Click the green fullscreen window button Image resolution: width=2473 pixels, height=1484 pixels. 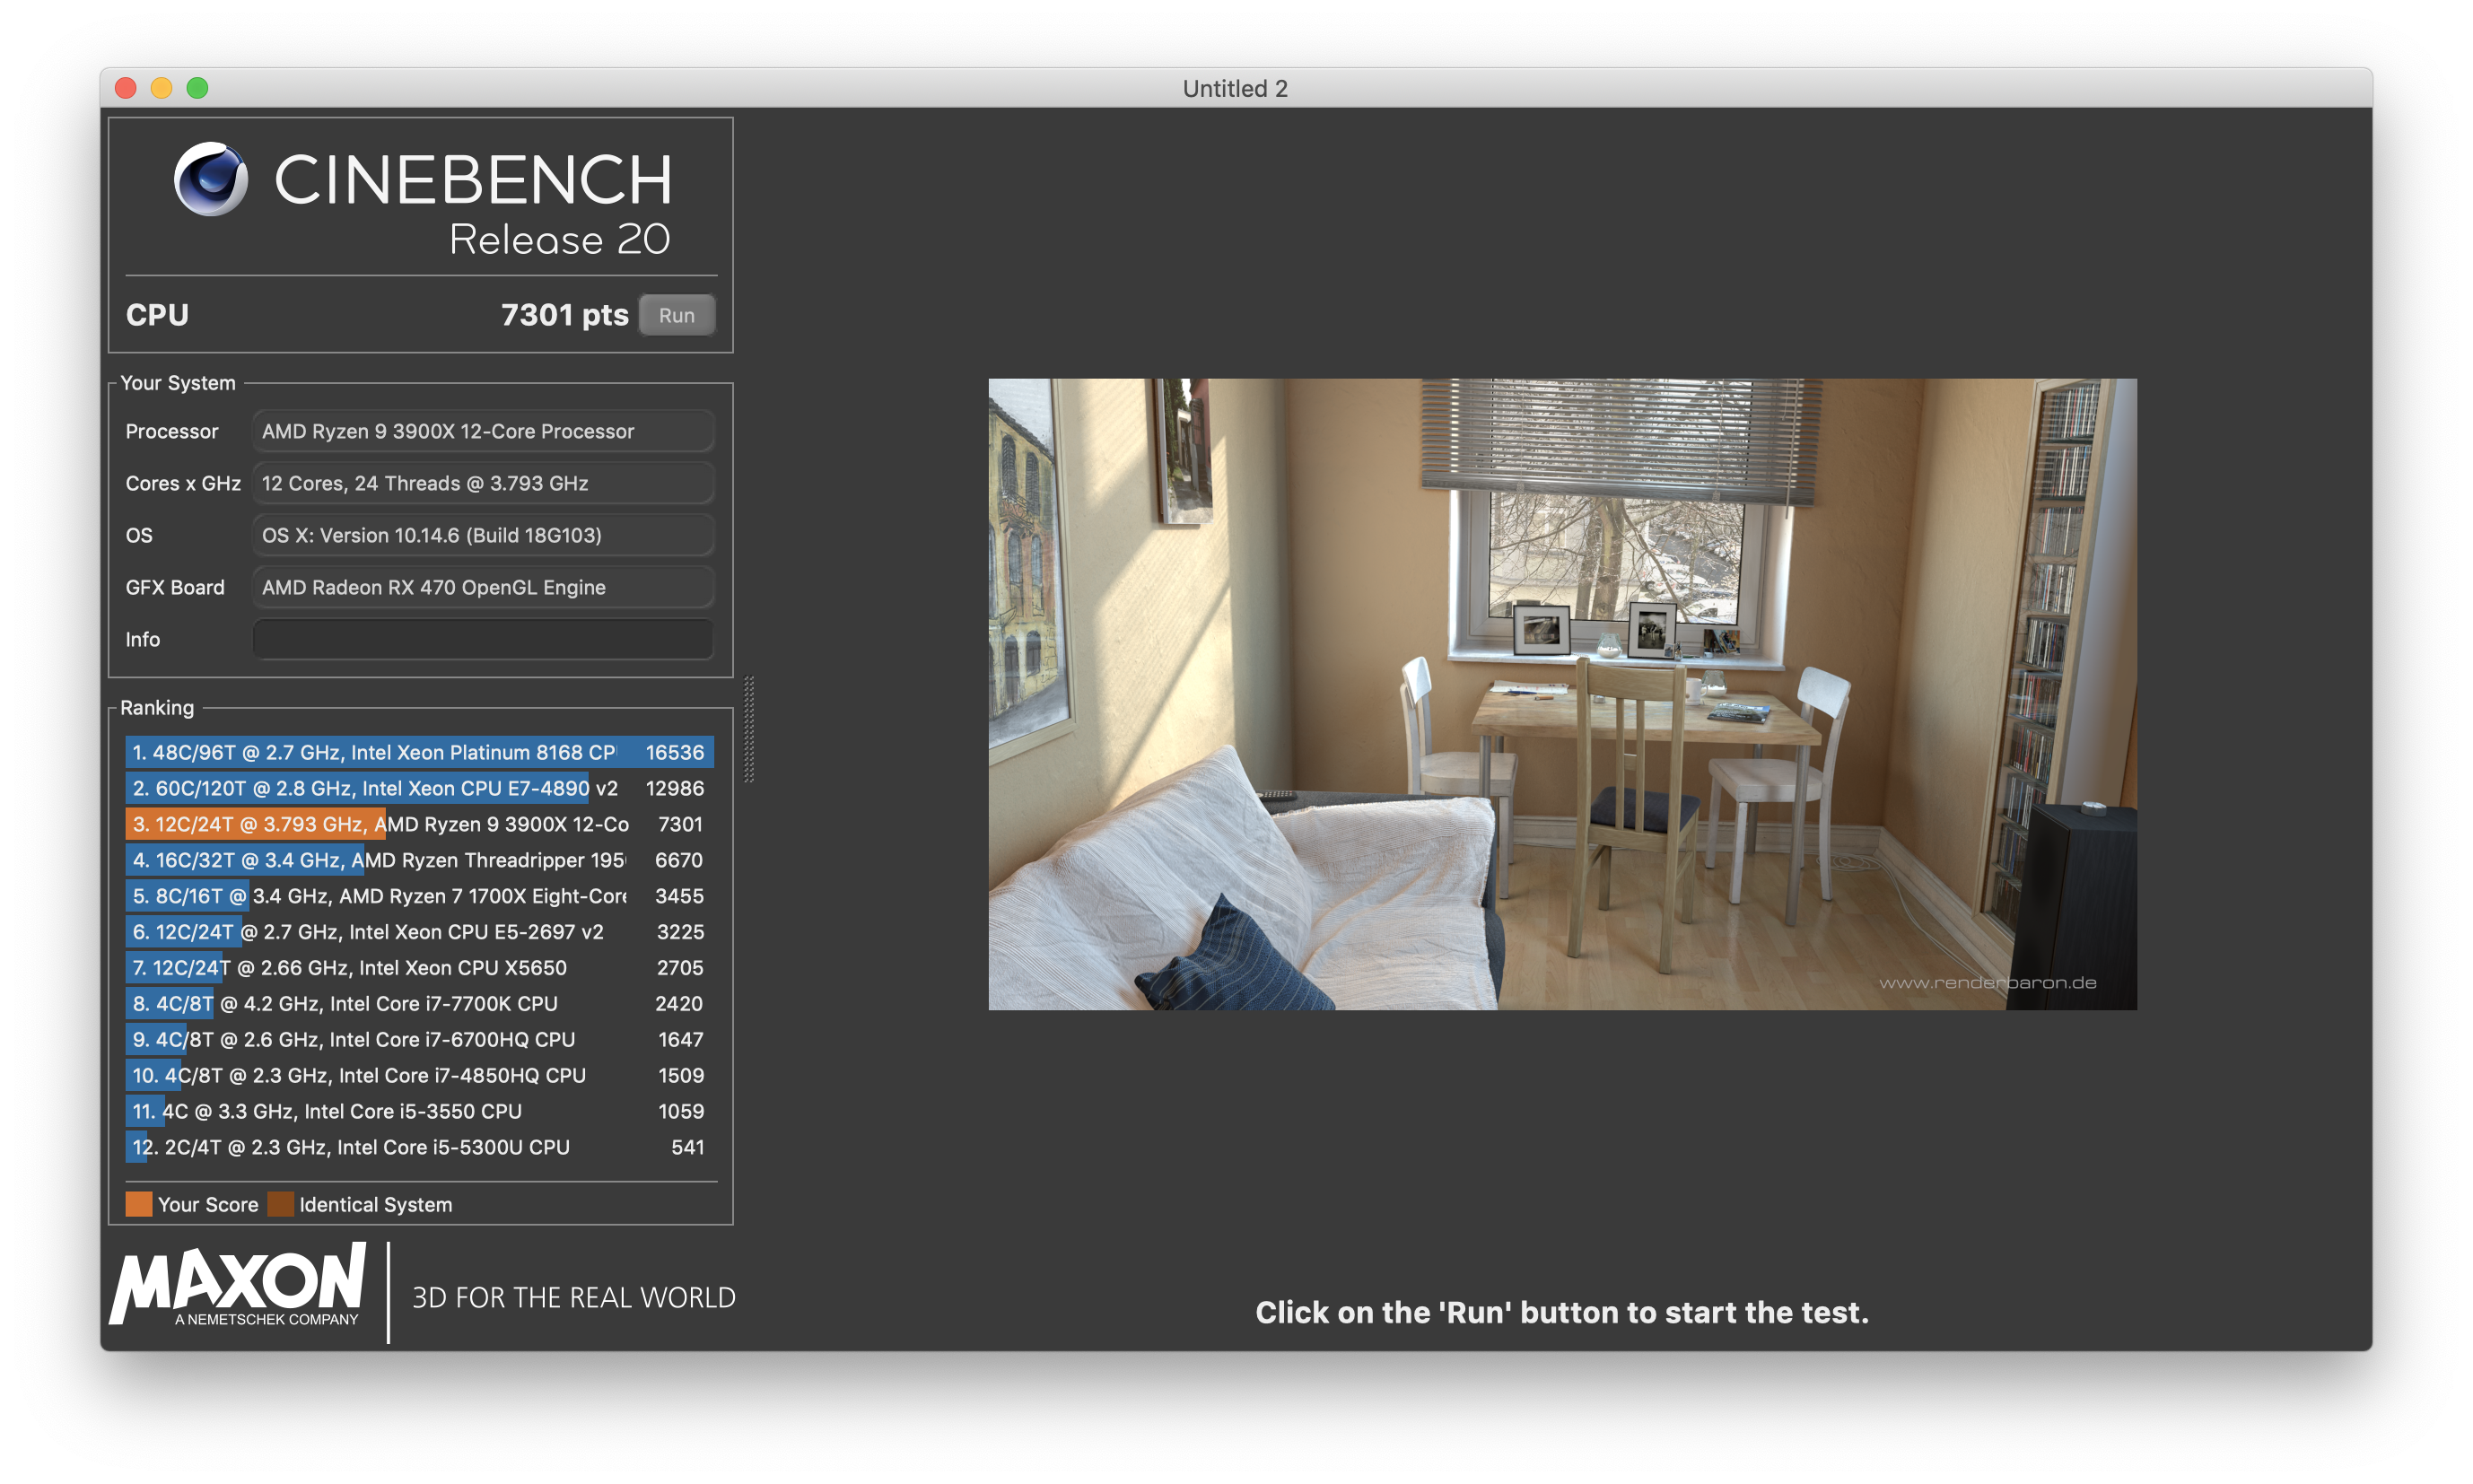(198, 88)
